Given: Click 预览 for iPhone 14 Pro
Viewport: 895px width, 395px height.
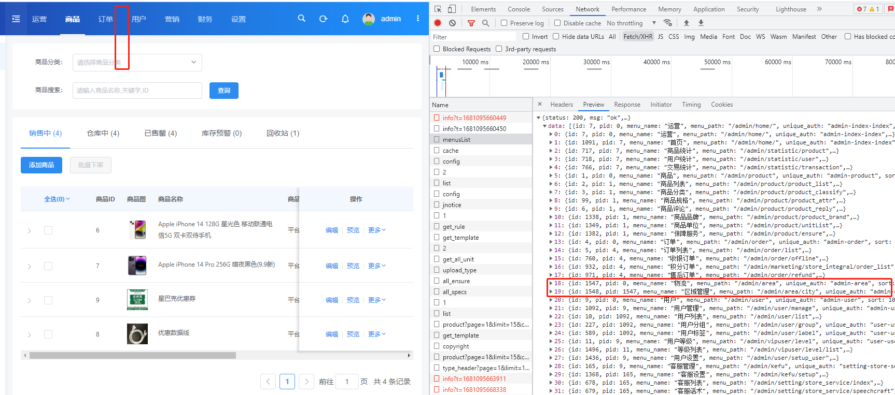Looking at the screenshot, I should point(353,266).
